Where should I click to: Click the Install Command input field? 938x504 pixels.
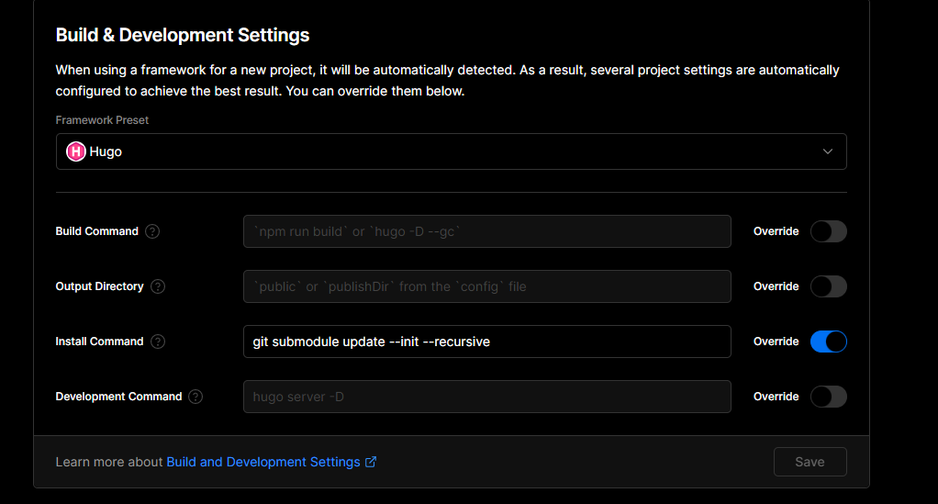[487, 342]
